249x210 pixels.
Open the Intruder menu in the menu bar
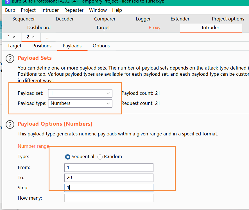(50, 10)
